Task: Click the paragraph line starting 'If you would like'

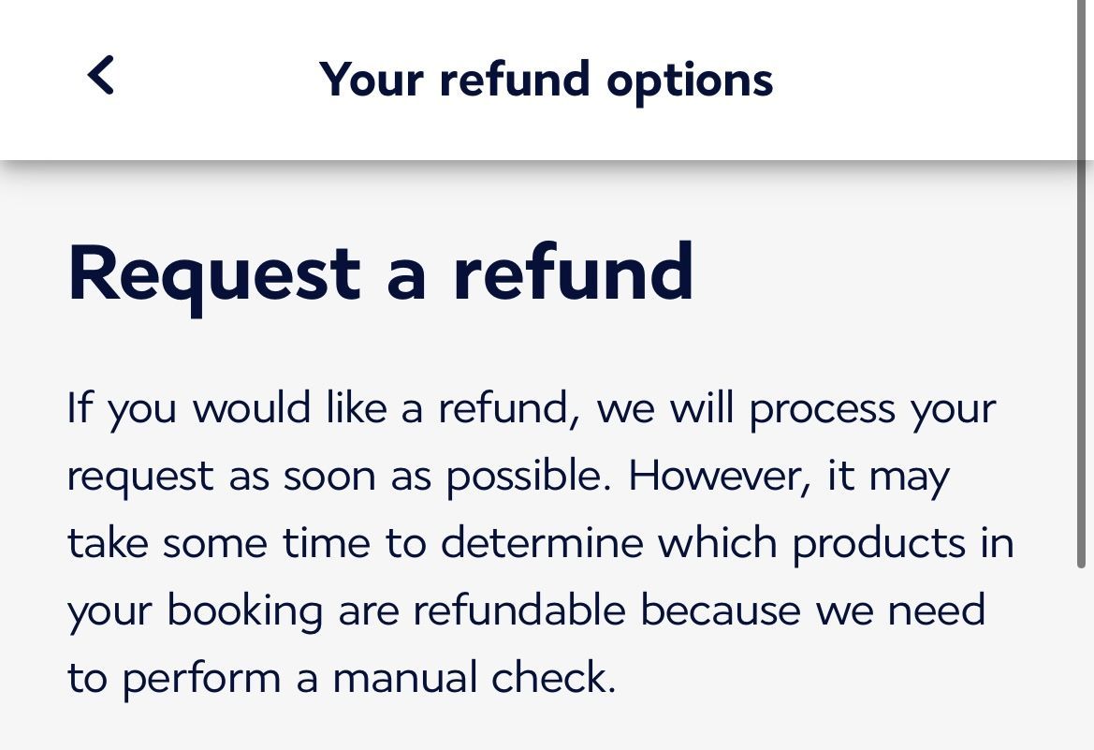Action: point(531,409)
